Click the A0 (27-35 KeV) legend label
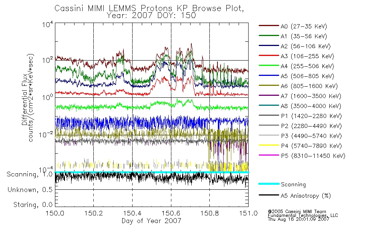 tap(304, 26)
